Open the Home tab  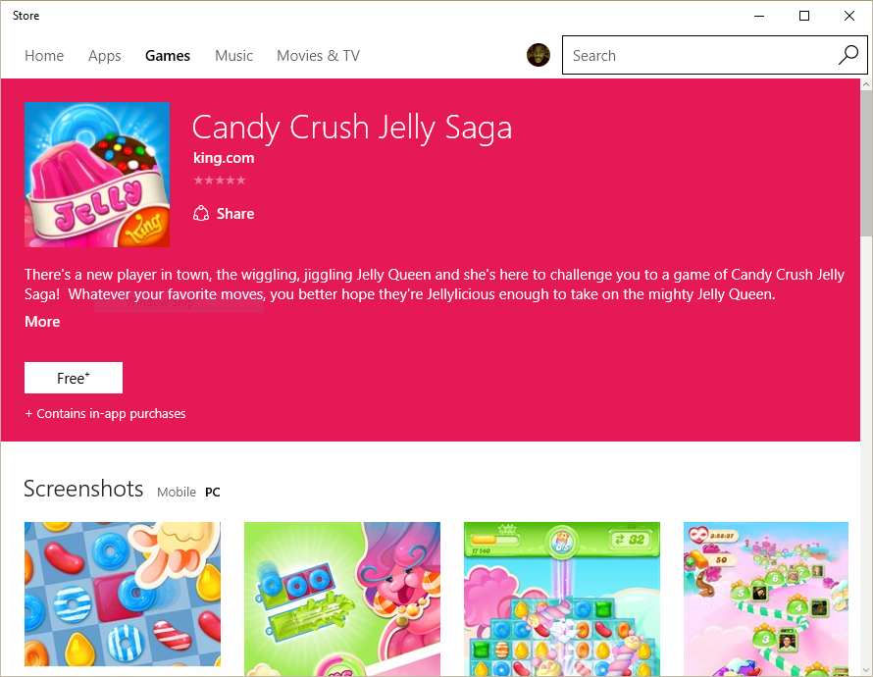pos(44,56)
